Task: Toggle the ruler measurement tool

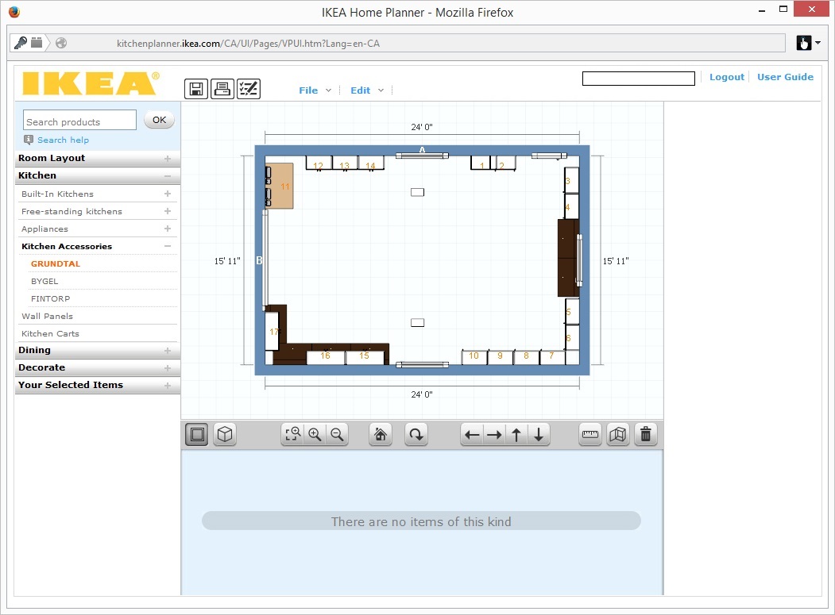Action: click(590, 435)
